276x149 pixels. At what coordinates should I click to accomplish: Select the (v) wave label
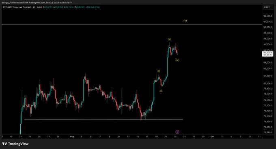(185, 21)
